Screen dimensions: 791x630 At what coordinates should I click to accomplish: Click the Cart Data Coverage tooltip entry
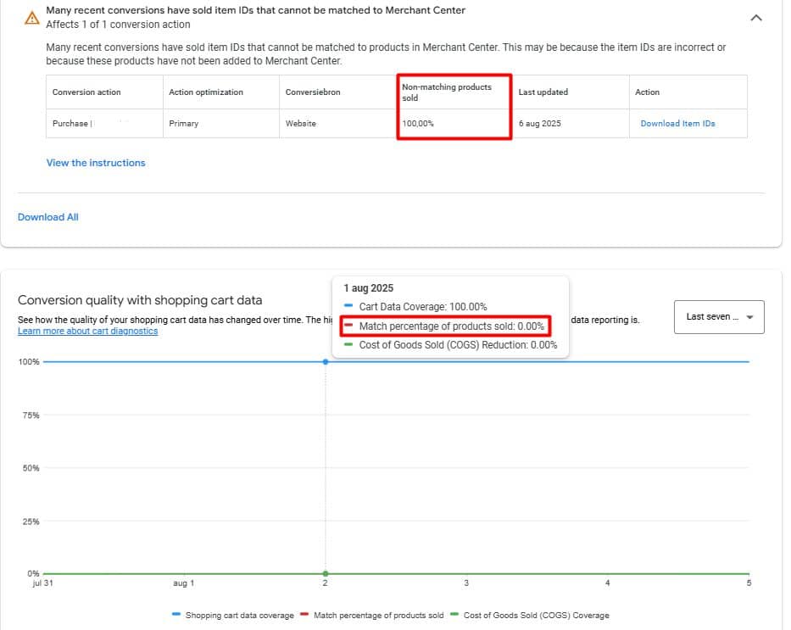(x=422, y=307)
